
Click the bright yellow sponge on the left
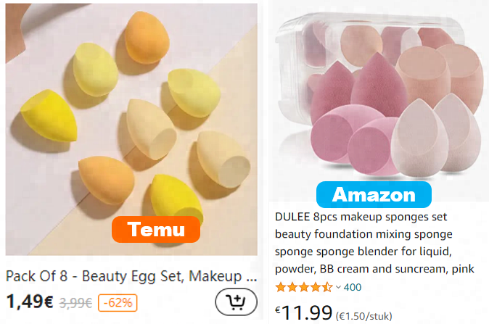click(49, 116)
